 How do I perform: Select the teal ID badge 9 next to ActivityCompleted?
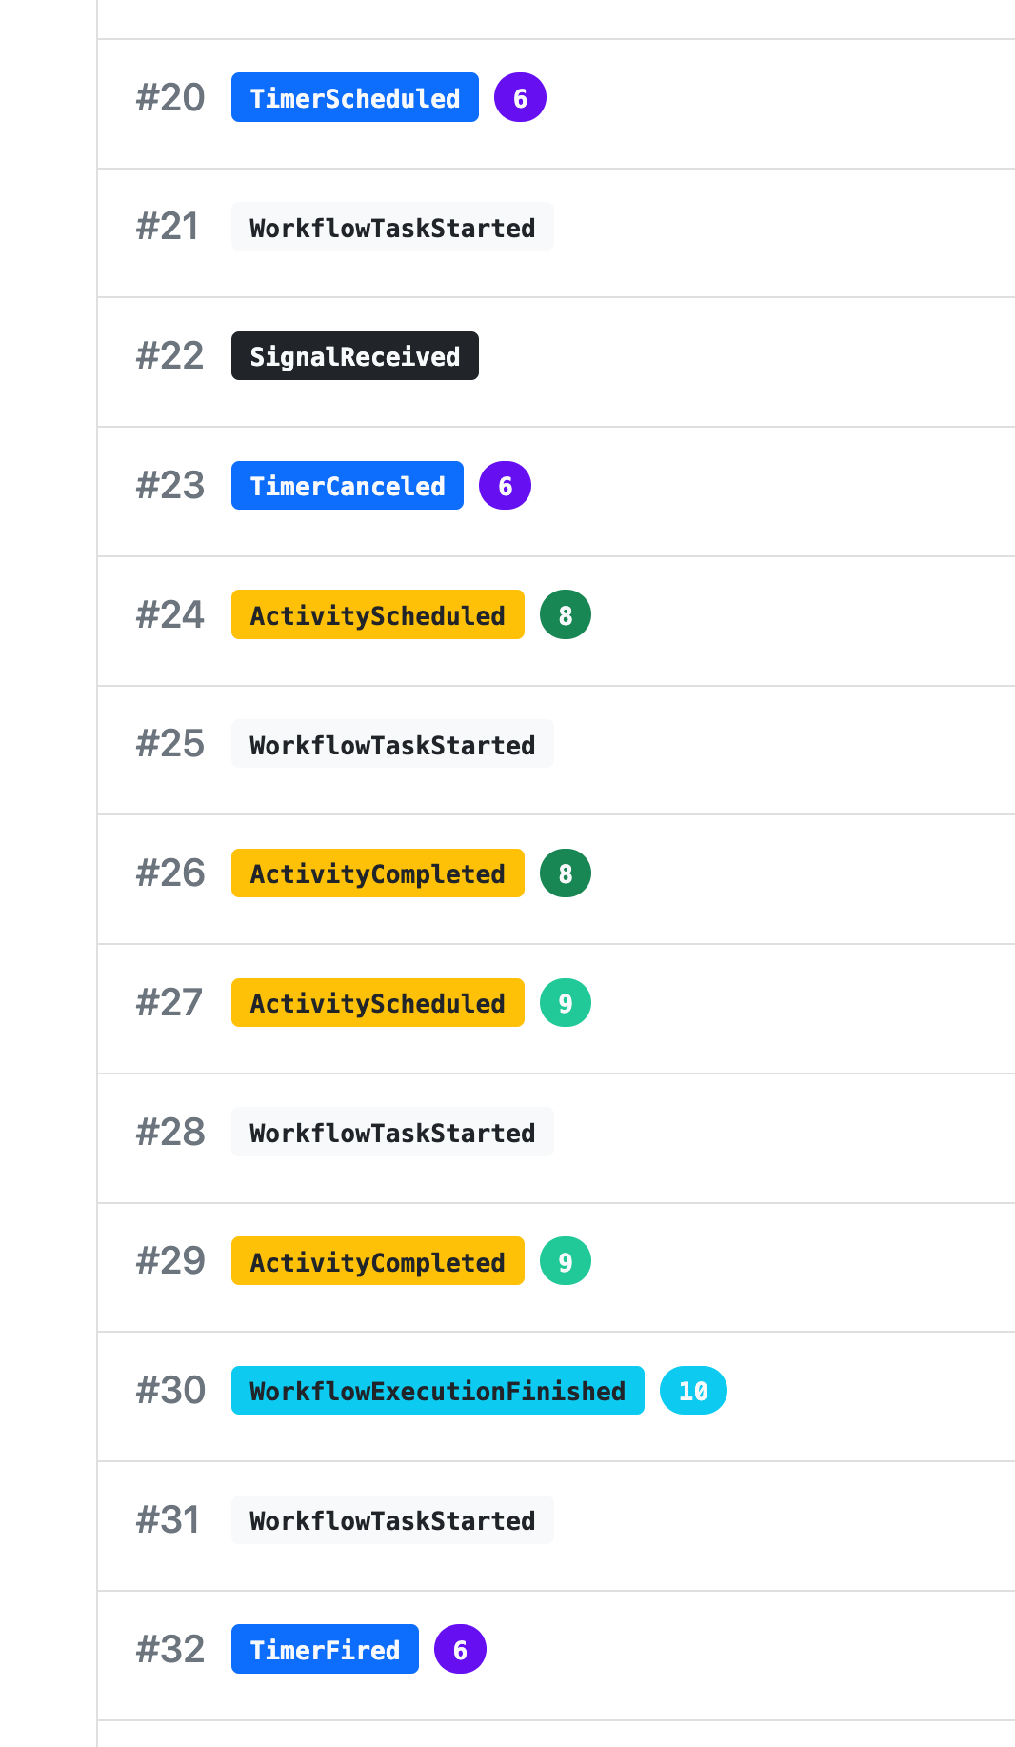567,1260
